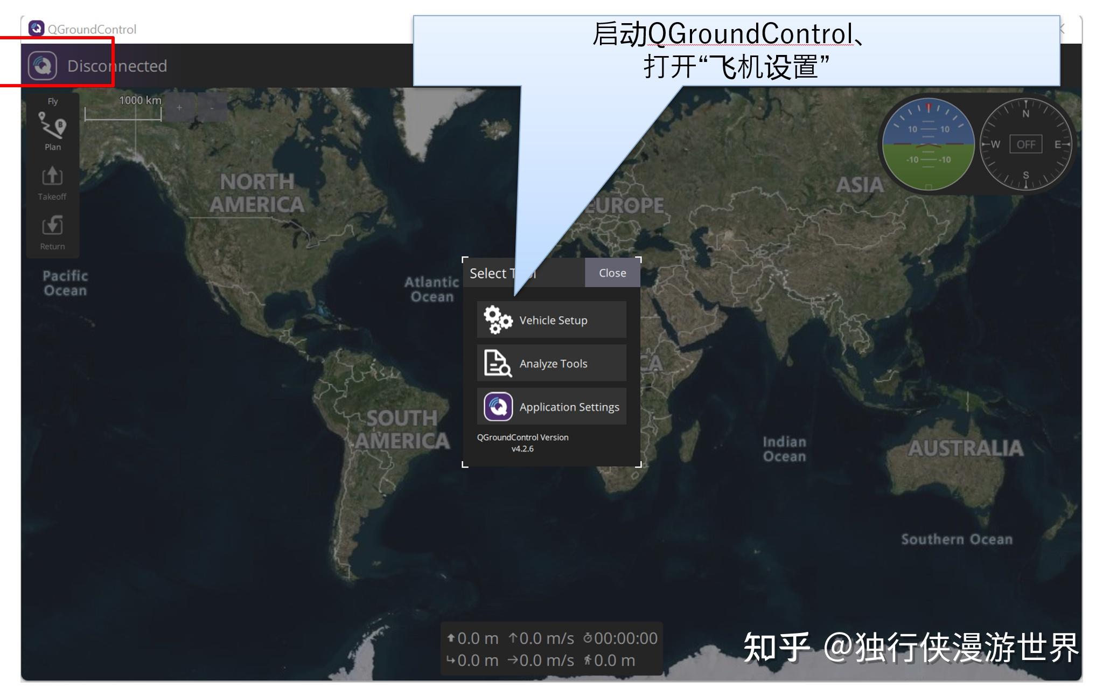Viewport: 1110px width, 695px height.
Task: Click the attitude indicator instrument
Action: (928, 144)
